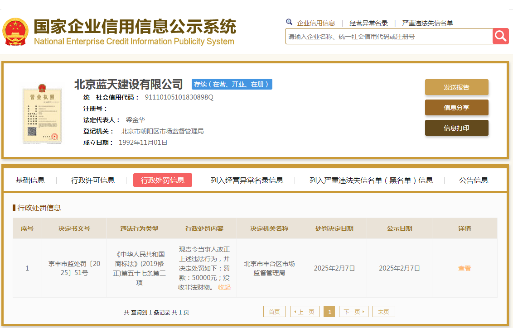Open the 严重违法失信名单 link

click(426, 22)
